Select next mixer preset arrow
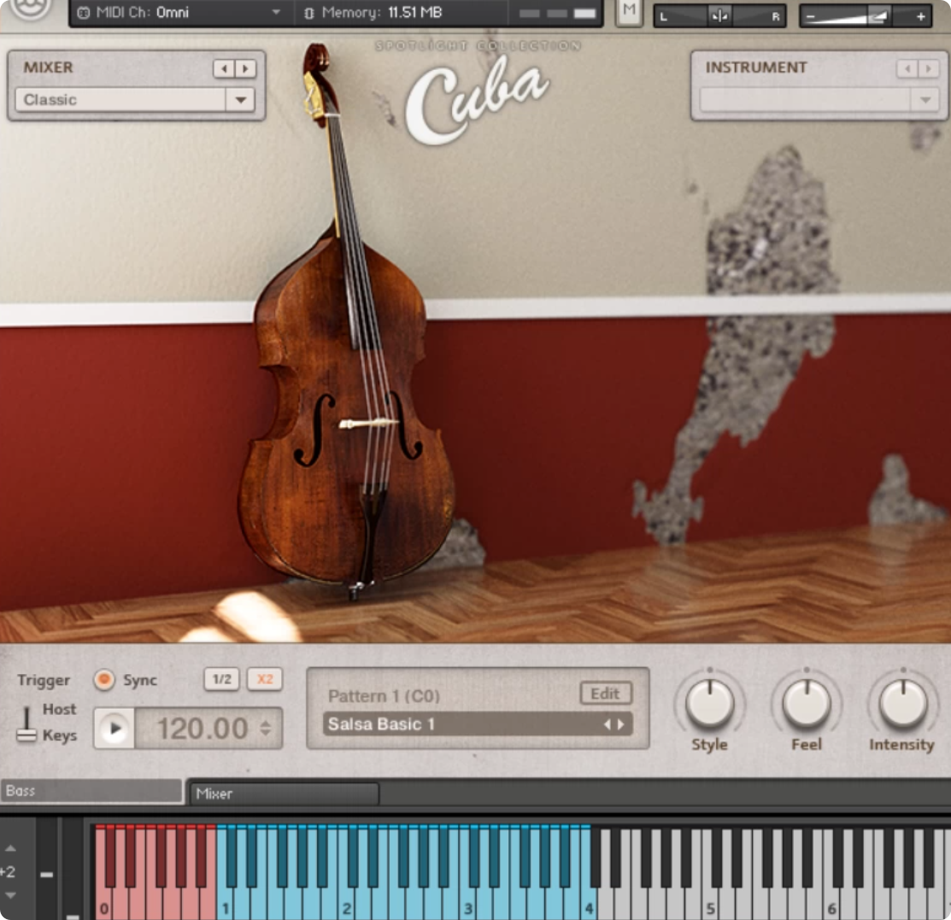 point(245,68)
